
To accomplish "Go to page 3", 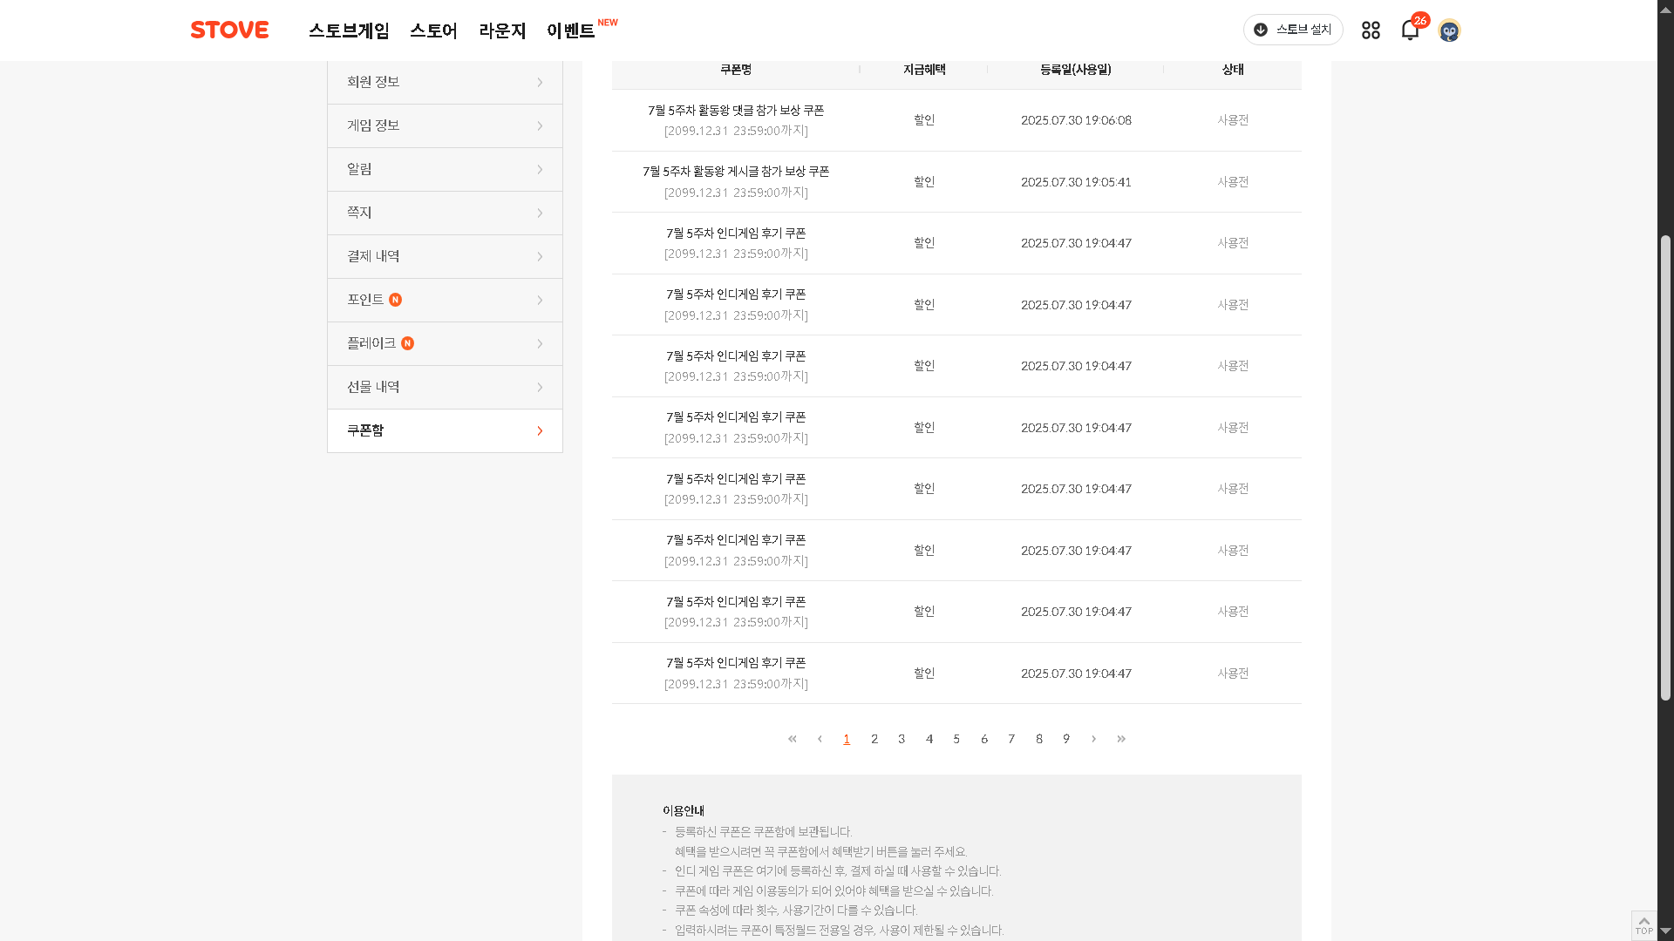I will click(902, 739).
